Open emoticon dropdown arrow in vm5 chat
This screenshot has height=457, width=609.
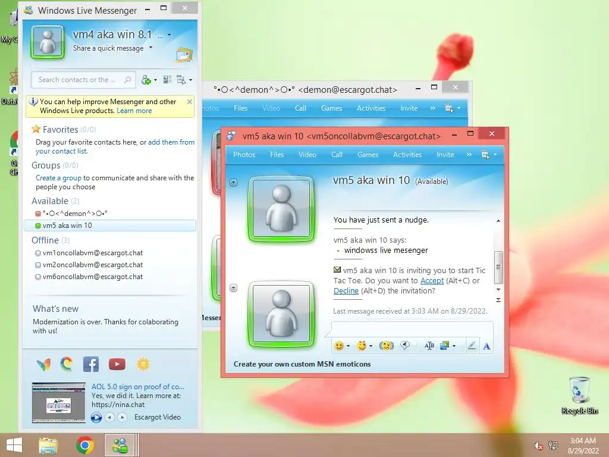(348, 346)
